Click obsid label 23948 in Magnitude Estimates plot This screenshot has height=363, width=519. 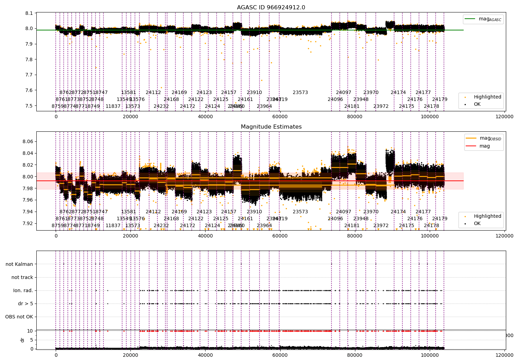pyautogui.click(x=361, y=219)
